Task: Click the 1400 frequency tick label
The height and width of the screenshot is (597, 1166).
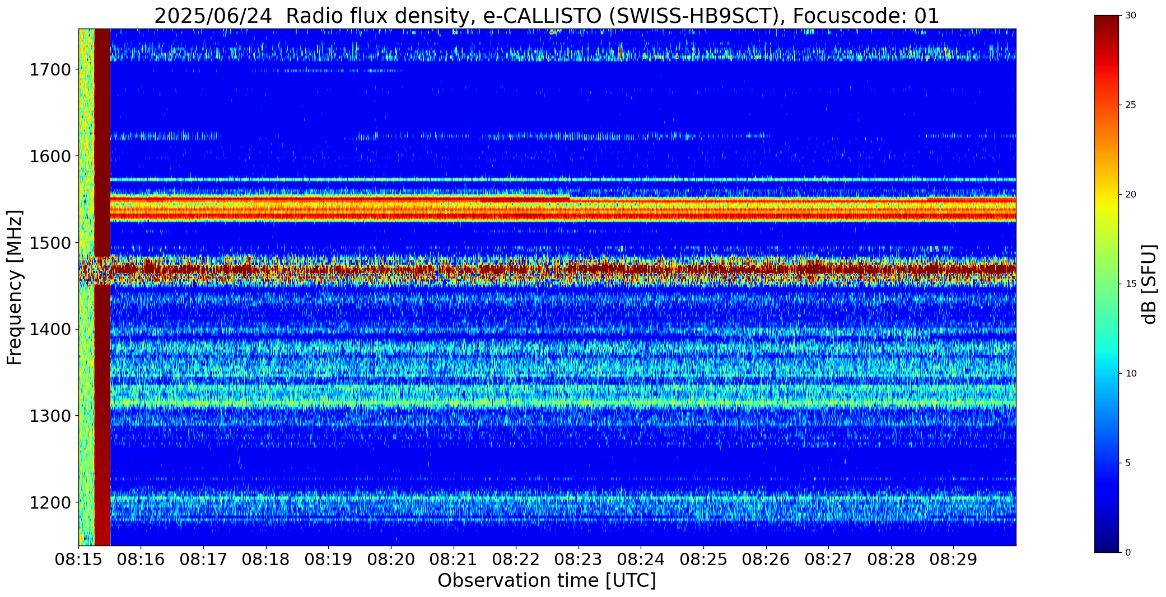Action: point(50,329)
